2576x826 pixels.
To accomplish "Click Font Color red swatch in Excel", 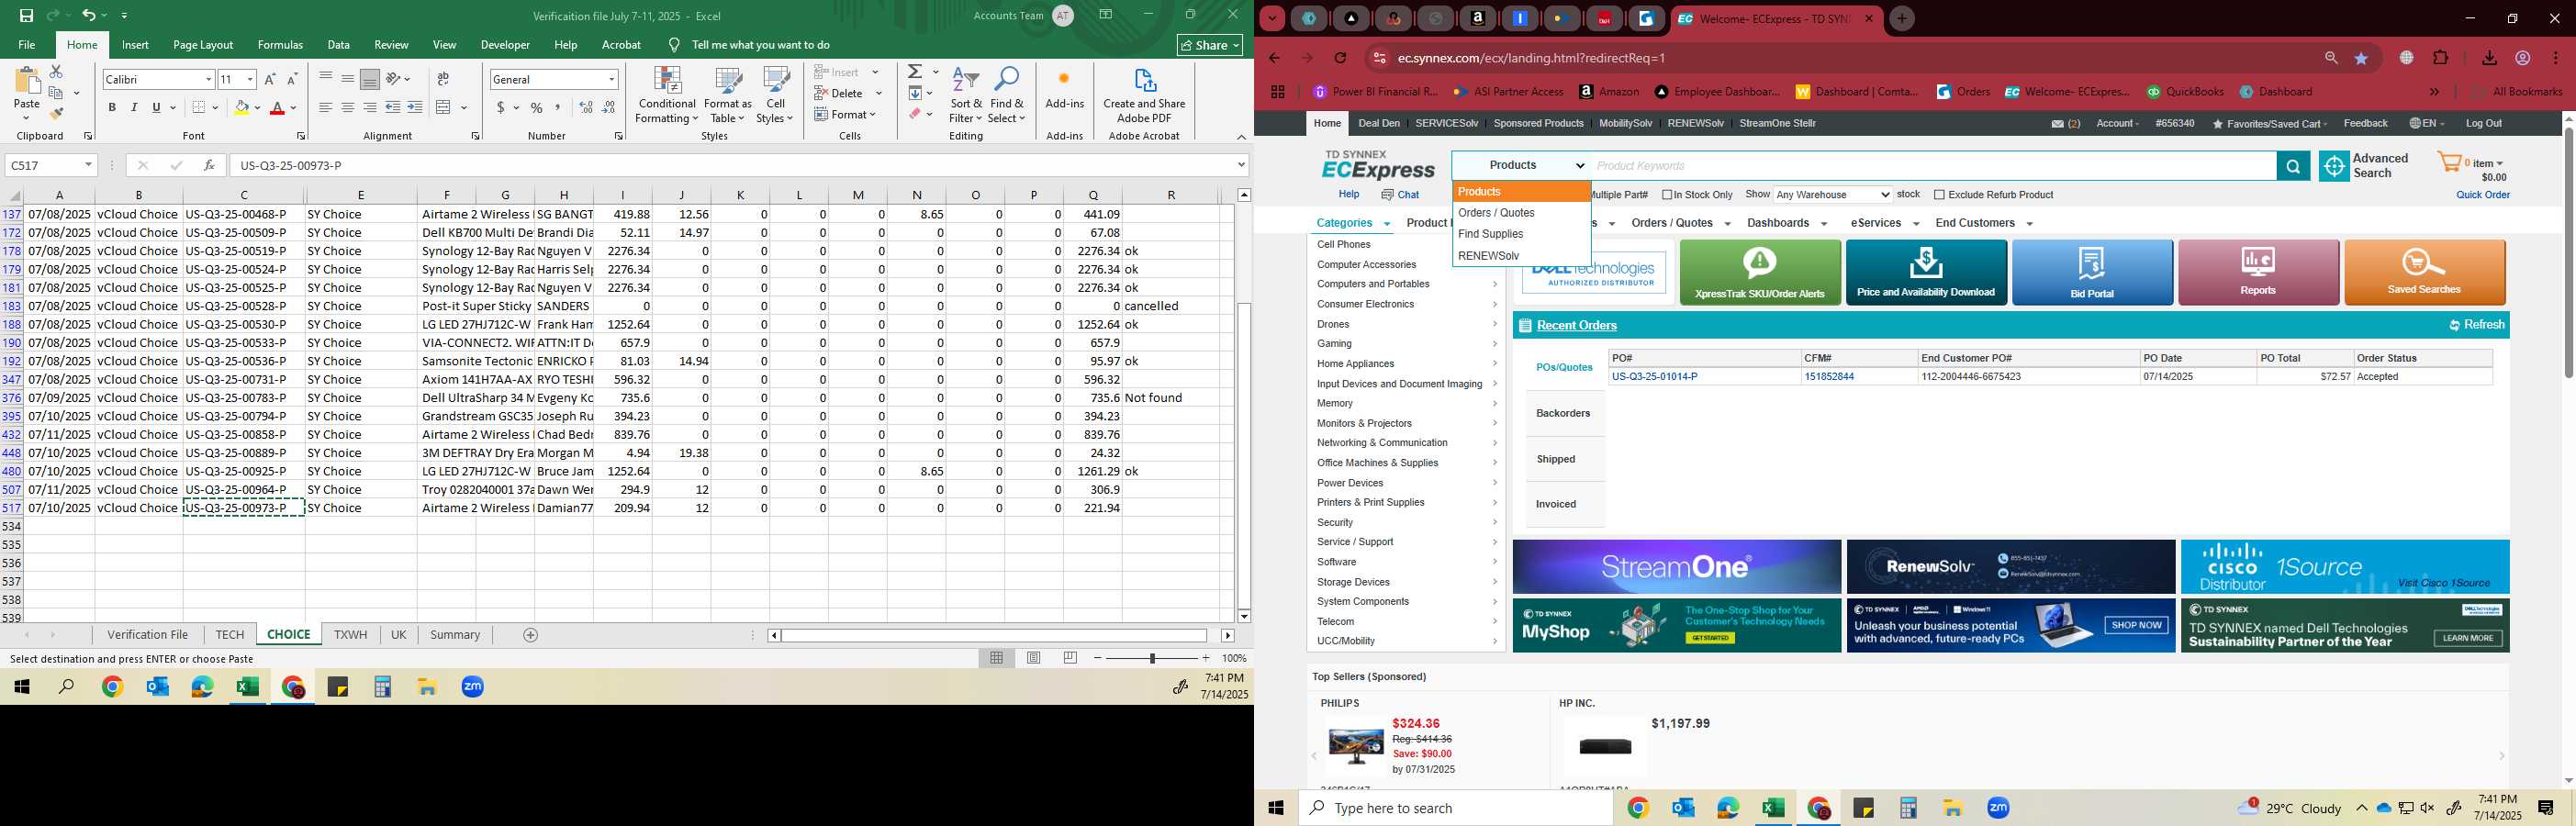I will 278,108.
